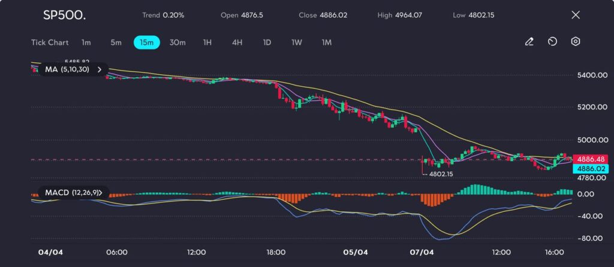This screenshot has height=267, width=614.
Task: Close the SP500 chart panel
Action: (576, 15)
